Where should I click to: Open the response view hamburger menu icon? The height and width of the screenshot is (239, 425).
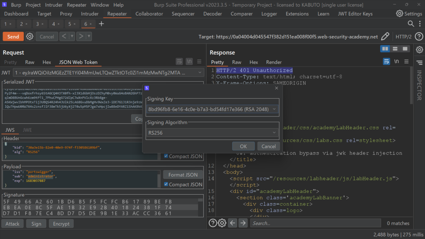(x=407, y=61)
